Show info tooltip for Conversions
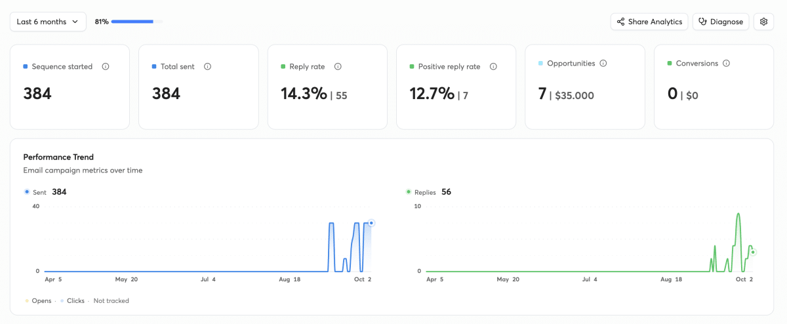Viewport: 787px width, 324px height. 726,64
